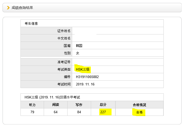
Task: Select the highlighted total score 227
Action: (103, 112)
